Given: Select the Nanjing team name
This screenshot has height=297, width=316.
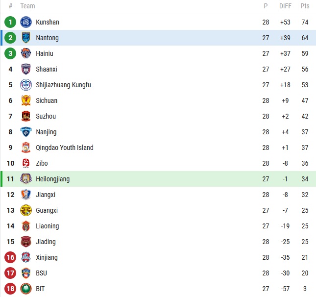Looking at the screenshot, I should coord(46,132).
